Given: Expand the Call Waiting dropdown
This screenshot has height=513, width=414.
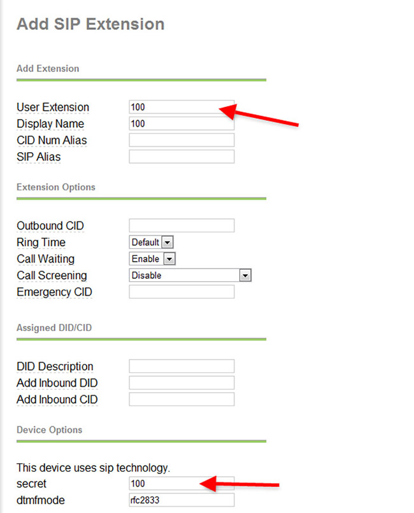Looking at the screenshot, I should (152, 259).
